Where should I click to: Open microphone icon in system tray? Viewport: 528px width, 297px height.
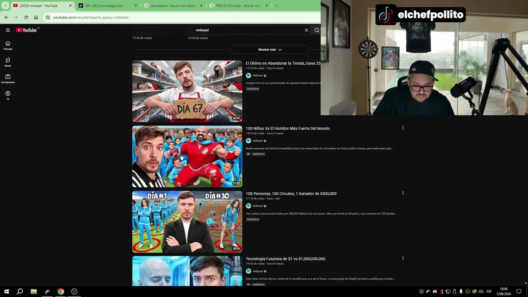461,292
